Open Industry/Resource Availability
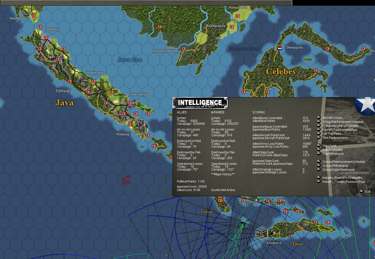Screen dimensions: 375x259 point(342,178)
